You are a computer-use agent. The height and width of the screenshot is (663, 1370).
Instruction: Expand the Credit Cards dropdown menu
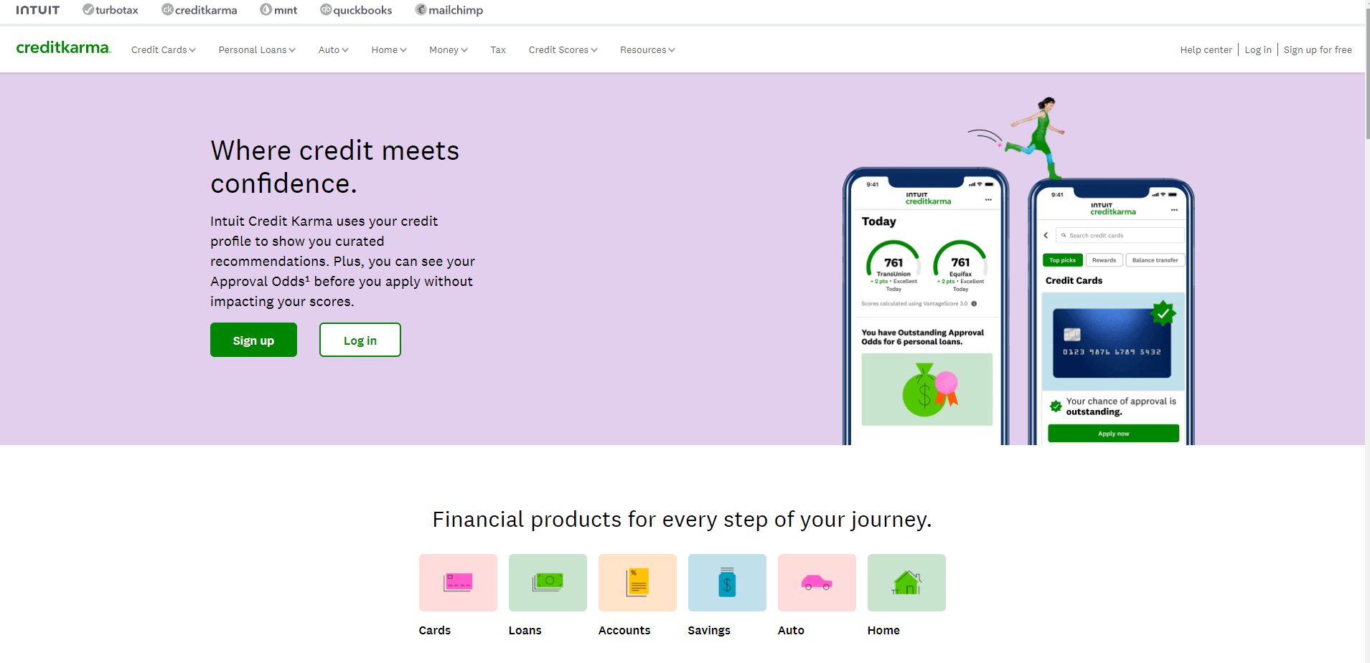coord(164,50)
